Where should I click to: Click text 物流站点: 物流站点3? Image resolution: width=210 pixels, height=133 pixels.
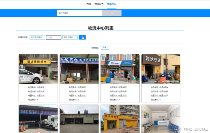[118, 91]
